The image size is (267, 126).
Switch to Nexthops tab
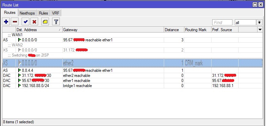[27, 13]
